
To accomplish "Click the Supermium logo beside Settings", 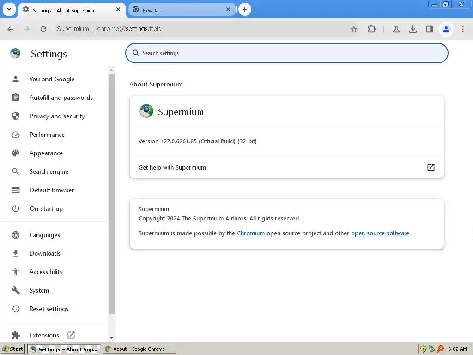I will [15, 54].
